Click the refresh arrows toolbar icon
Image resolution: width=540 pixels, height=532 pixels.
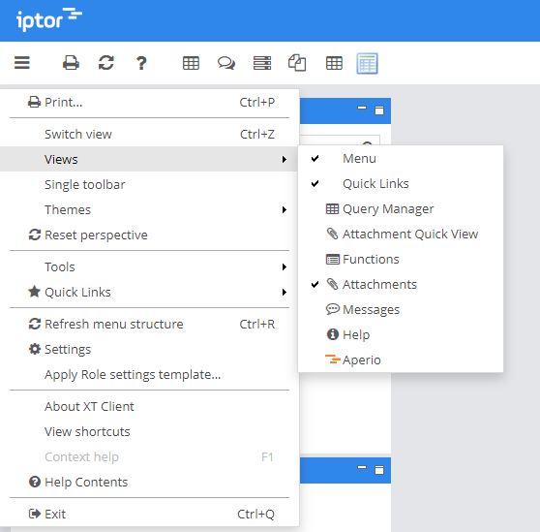(x=106, y=63)
